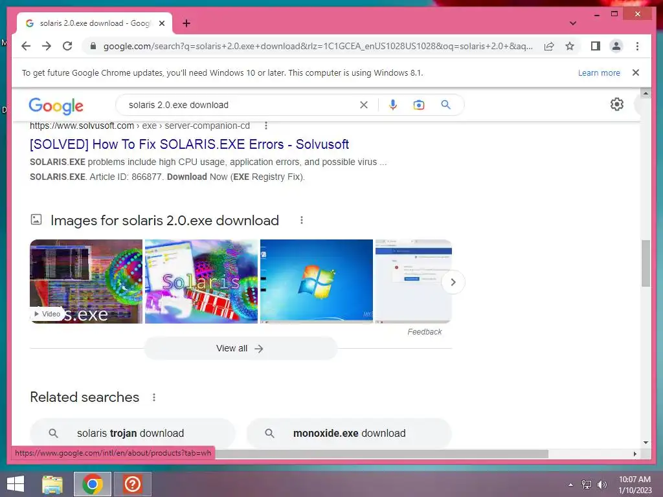Open the colorful Solaris image thumbnail
This screenshot has height=497, width=663.
coord(201,282)
